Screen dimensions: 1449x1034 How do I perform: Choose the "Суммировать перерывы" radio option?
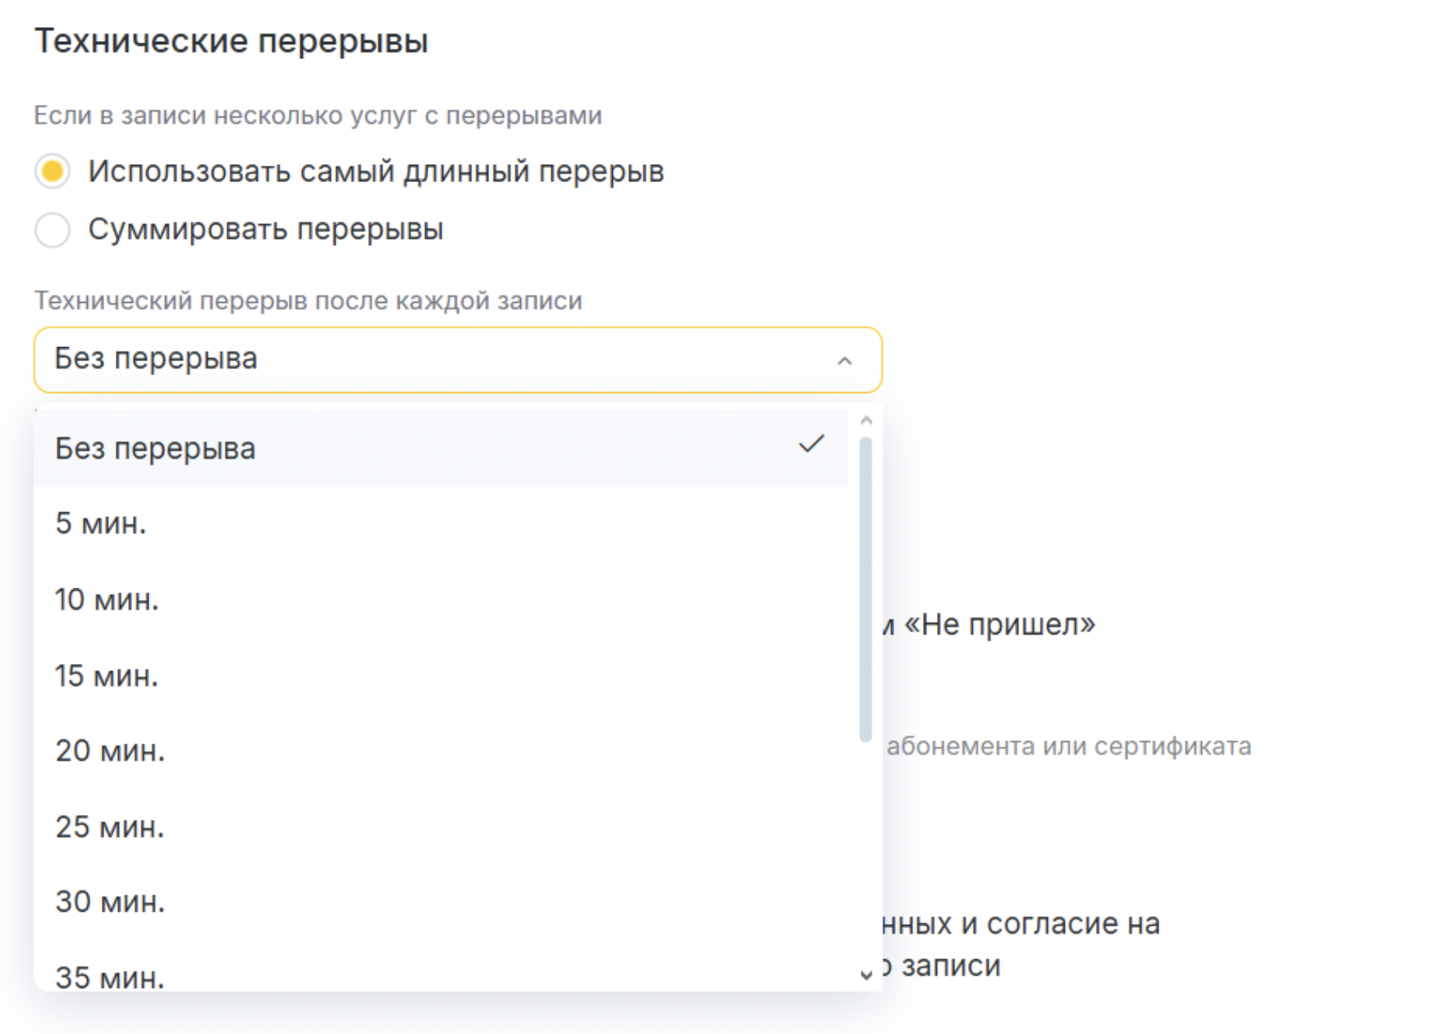[53, 230]
